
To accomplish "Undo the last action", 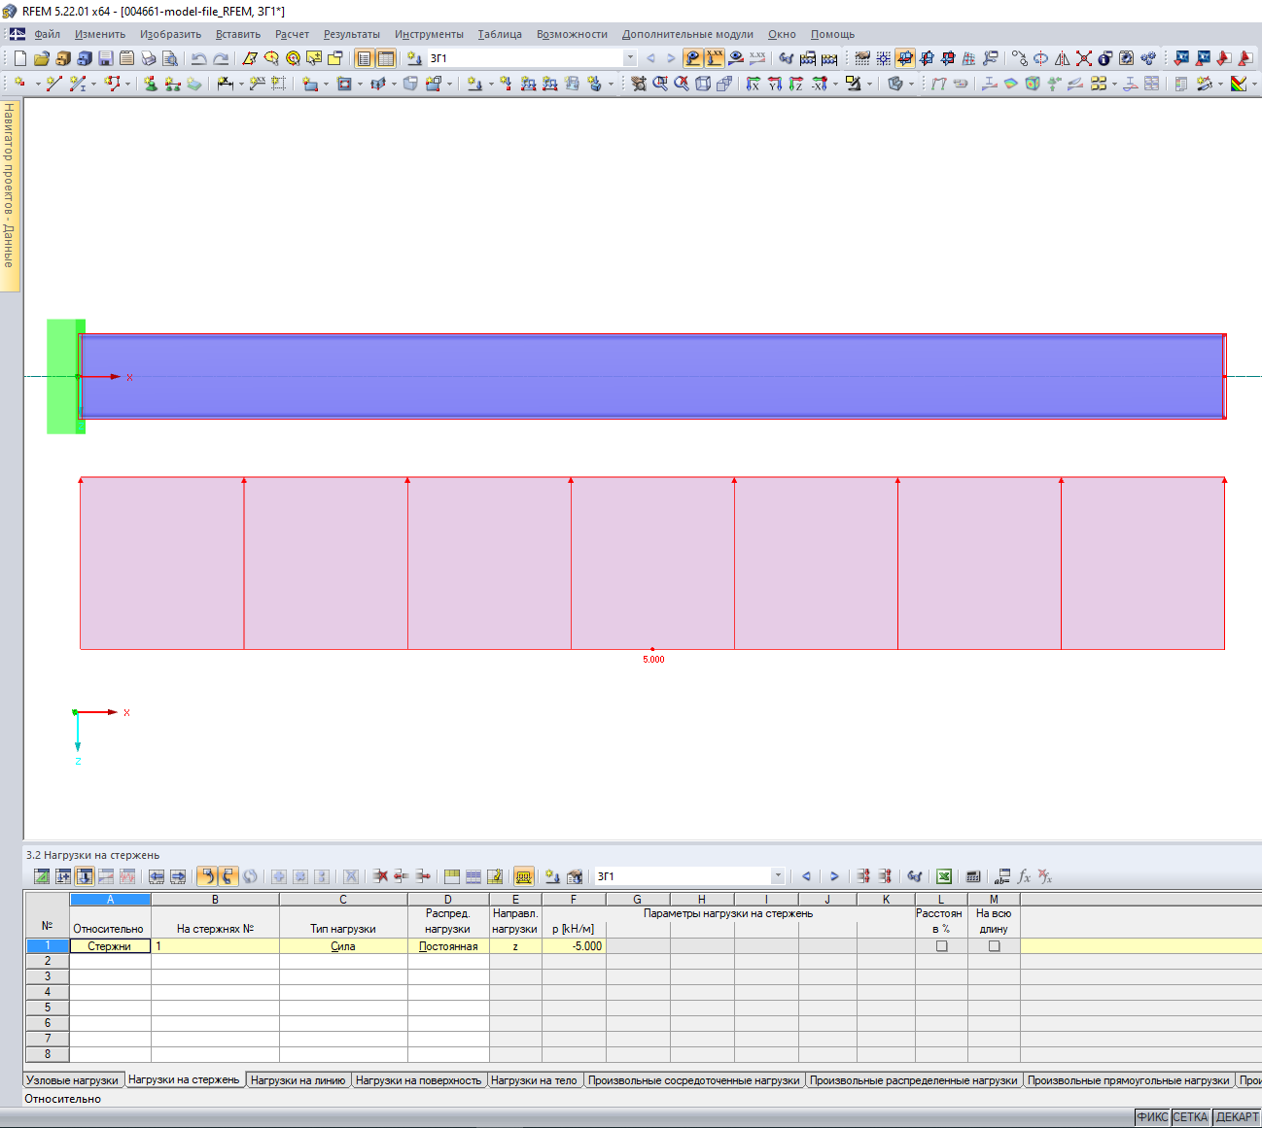I will [199, 58].
